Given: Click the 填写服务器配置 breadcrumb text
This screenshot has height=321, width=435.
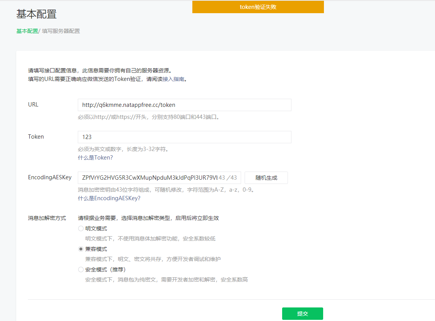Looking at the screenshot, I should point(61,31).
